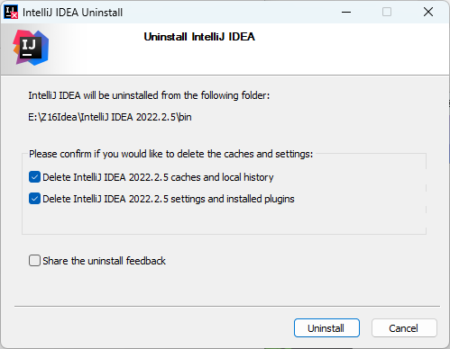
Task: Start removal with the Uninstall button
Action: coord(326,328)
